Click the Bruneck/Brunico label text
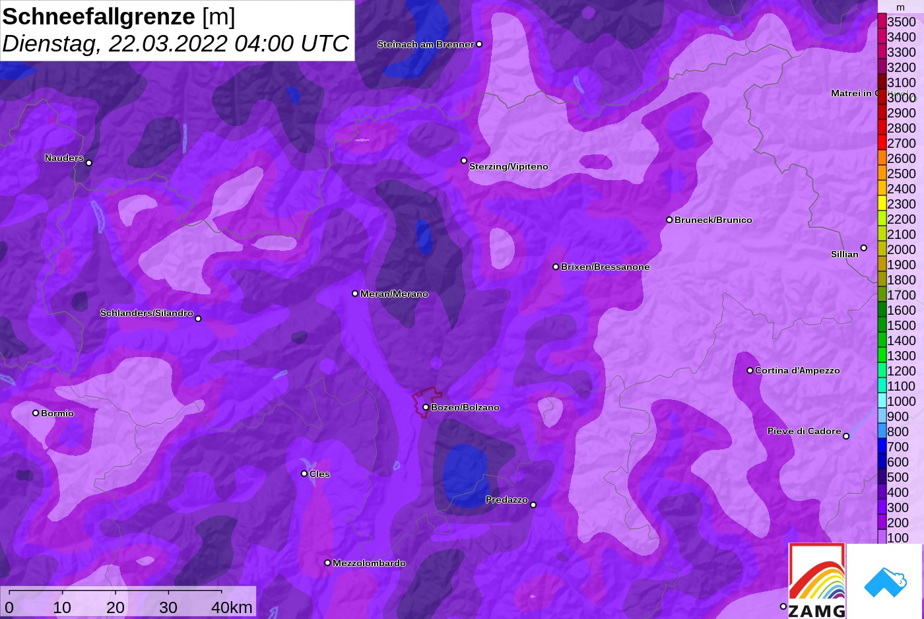 tap(713, 220)
